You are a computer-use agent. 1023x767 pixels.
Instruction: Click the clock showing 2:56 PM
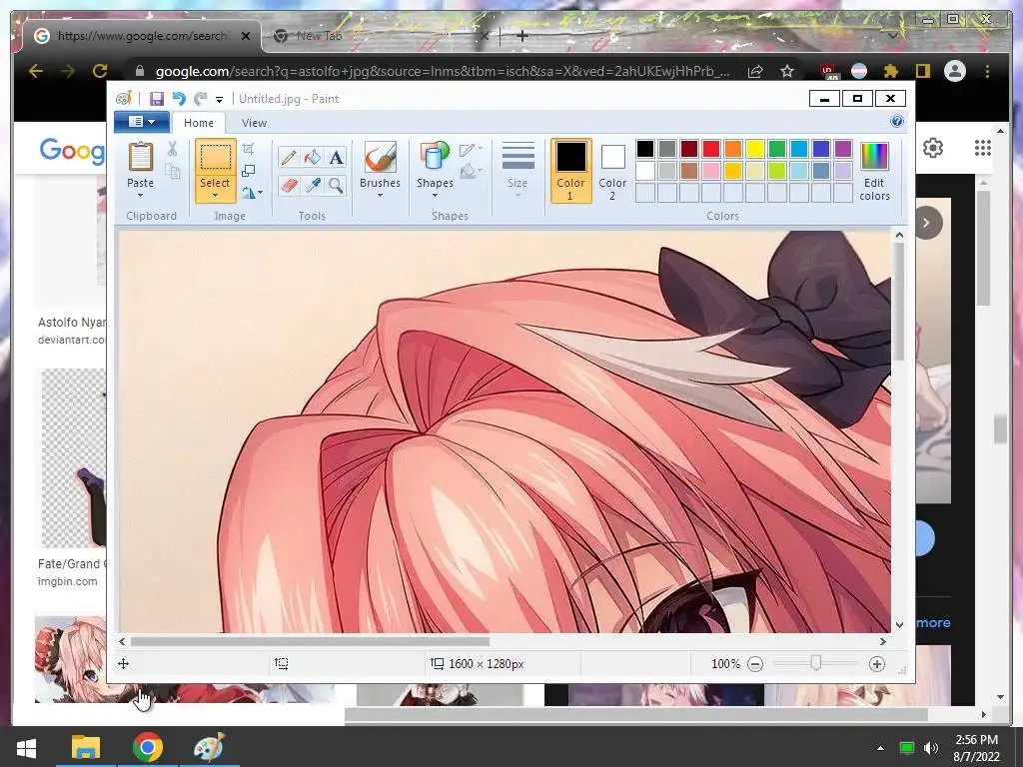coord(976,740)
